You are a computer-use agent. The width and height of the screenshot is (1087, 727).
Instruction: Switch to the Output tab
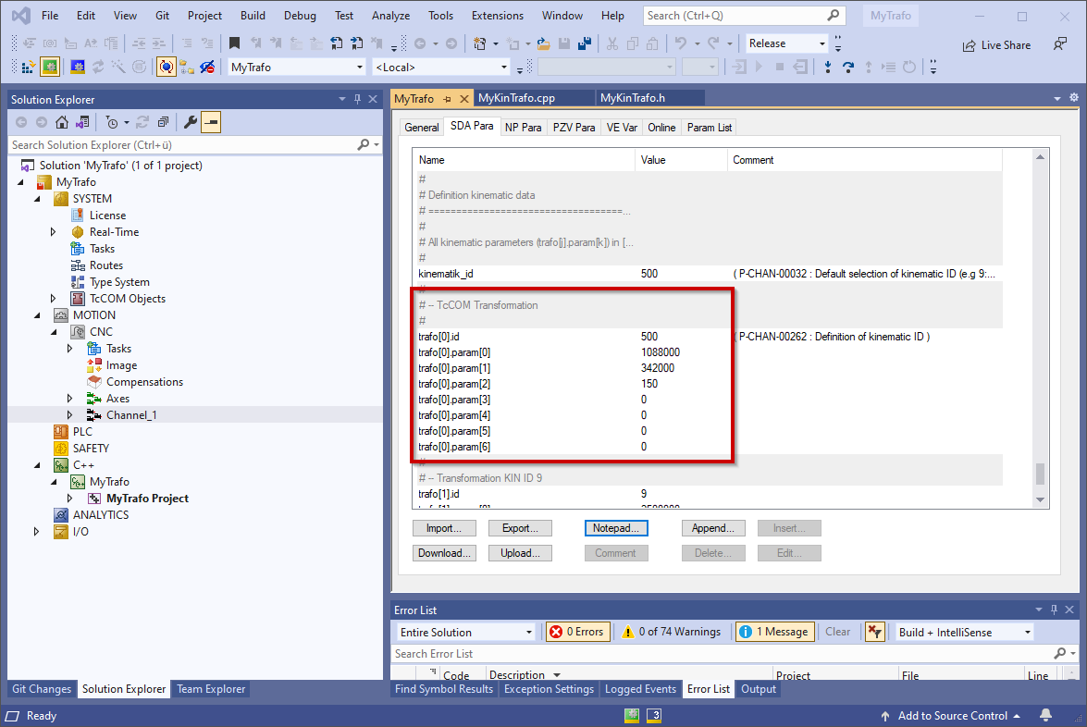(758, 689)
